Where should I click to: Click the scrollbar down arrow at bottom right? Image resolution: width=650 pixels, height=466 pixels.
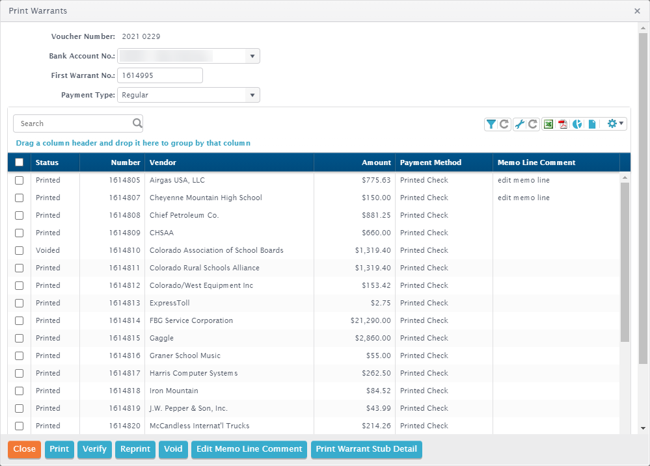point(643,428)
